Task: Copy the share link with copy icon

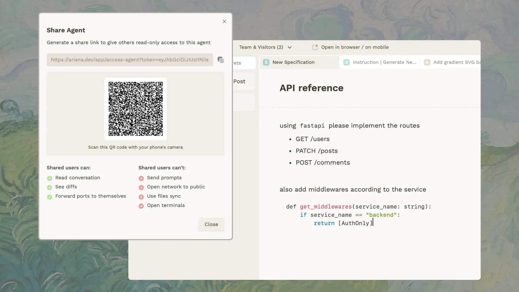Action: pos(221,60)
